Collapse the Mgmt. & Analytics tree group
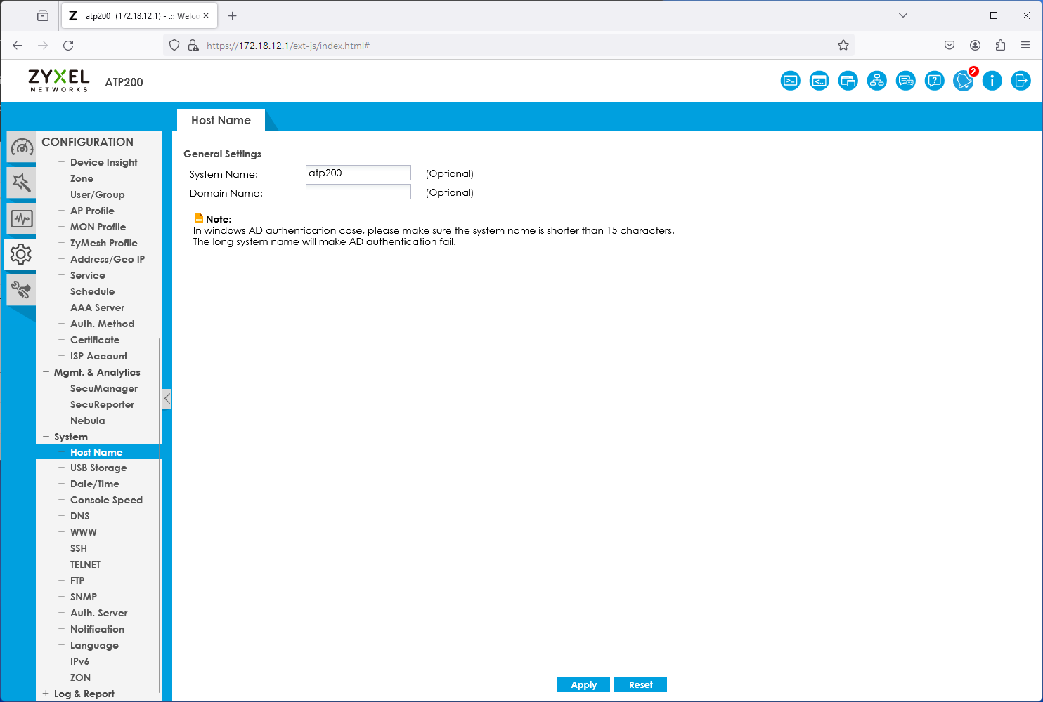Viewport: 1043px width, 702px height. click(x=46, y=372)
